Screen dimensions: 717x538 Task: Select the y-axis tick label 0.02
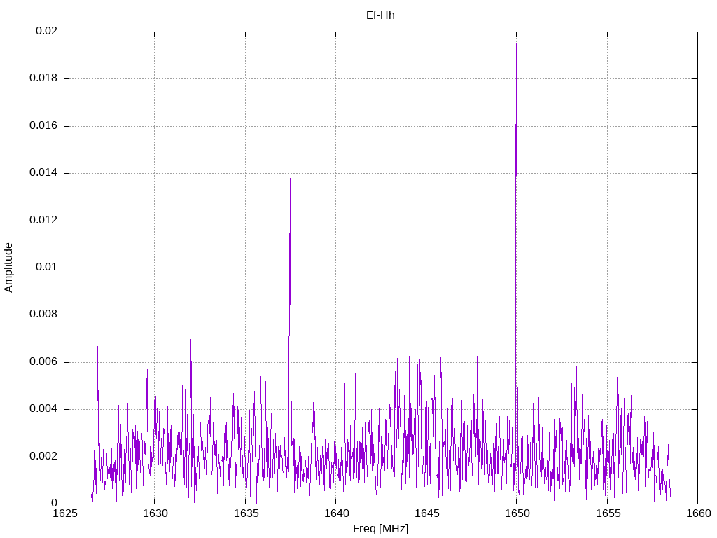coord(46,31)
